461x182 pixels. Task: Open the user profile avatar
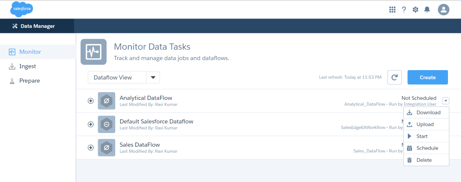[443, 10]
